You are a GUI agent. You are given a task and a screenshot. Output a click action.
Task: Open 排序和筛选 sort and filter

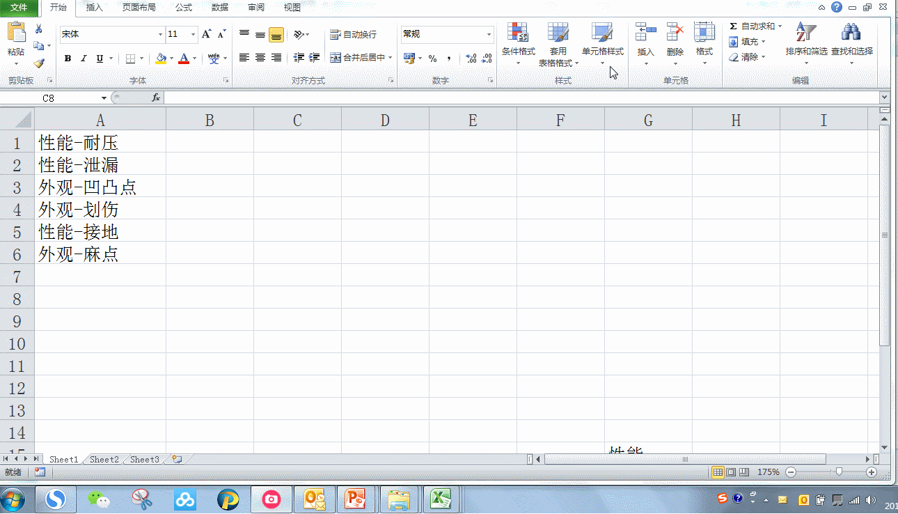[x=807, y=44]
